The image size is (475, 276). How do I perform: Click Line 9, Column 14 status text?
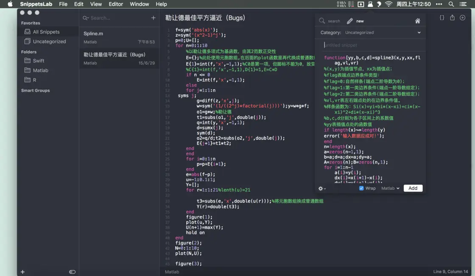pyautogui.click(x=450, y=271)
